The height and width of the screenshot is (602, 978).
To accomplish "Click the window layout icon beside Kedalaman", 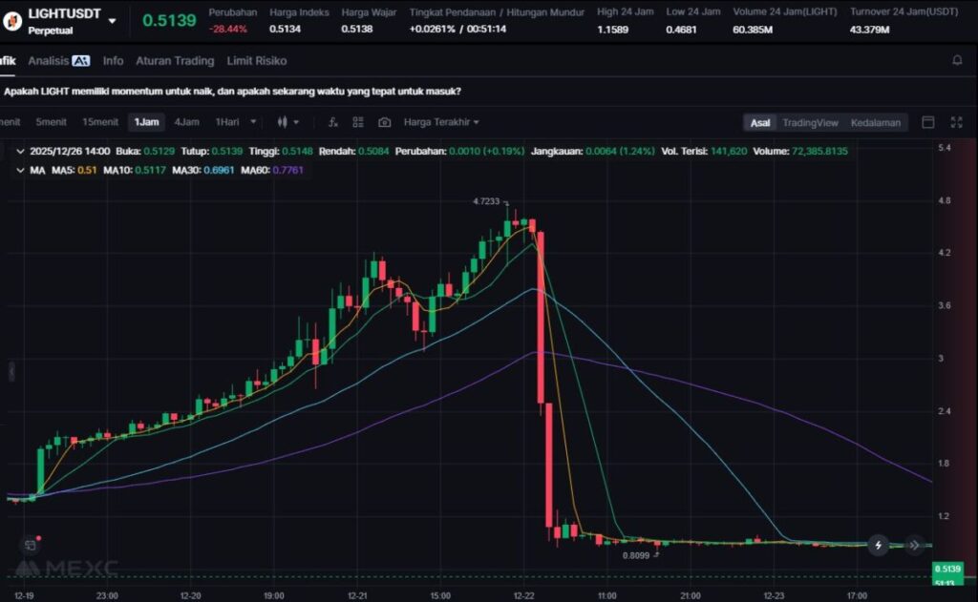I will pos(927,122).
